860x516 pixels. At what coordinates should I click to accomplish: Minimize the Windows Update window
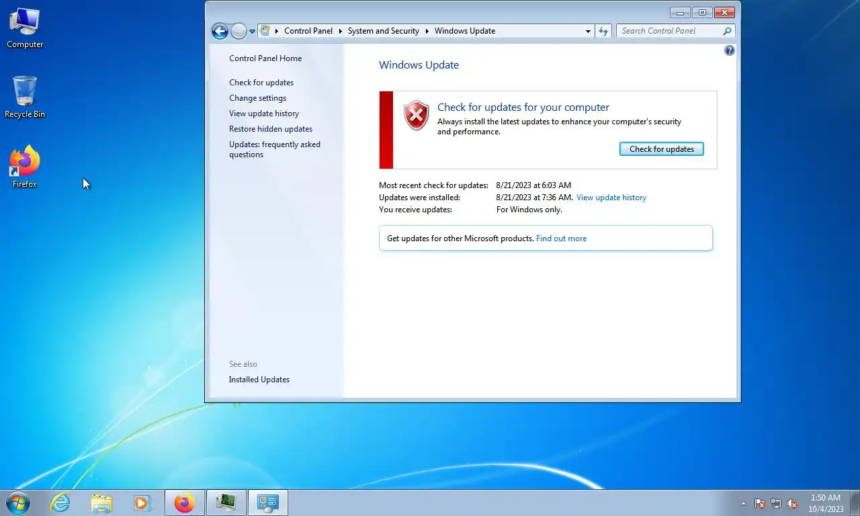coord(681,13)
